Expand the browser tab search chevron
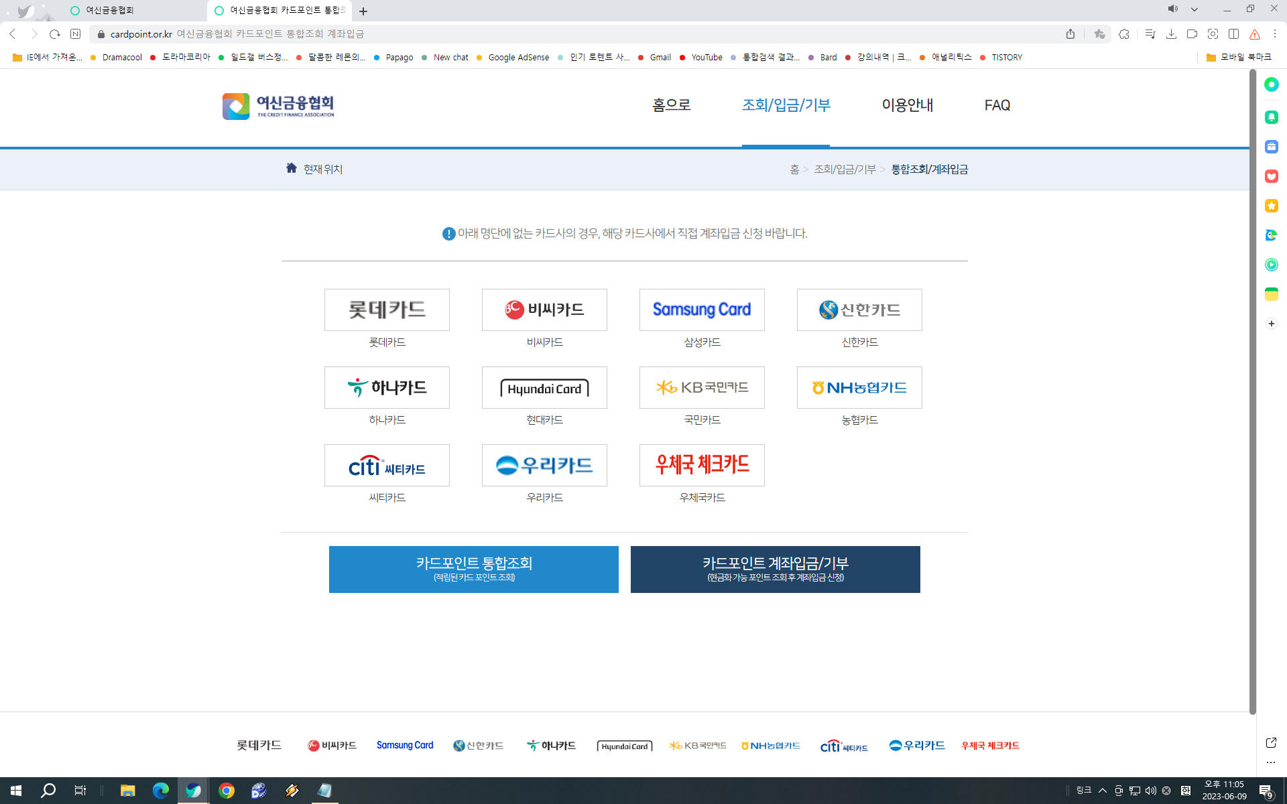This screenshot has width=1287, height=804. click(1194, 9)
